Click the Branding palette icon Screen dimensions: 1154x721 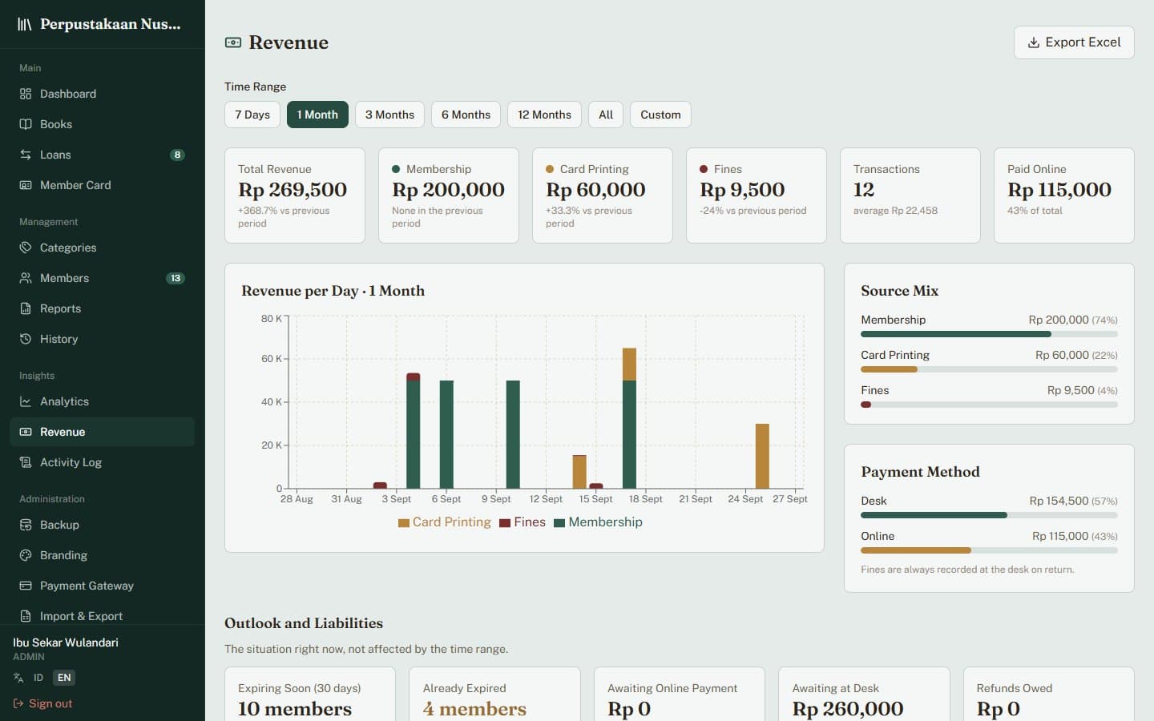pyautogui.click(x=26, y=555)
